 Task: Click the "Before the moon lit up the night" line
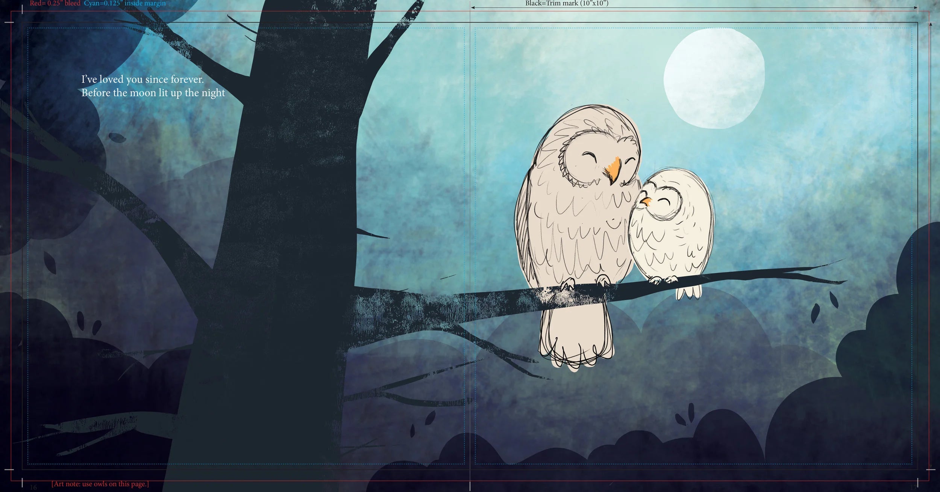click(x=153, y=93)
